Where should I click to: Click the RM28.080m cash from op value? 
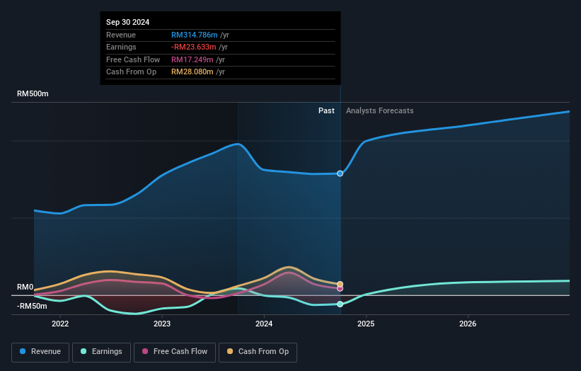[x=192, y=72]
